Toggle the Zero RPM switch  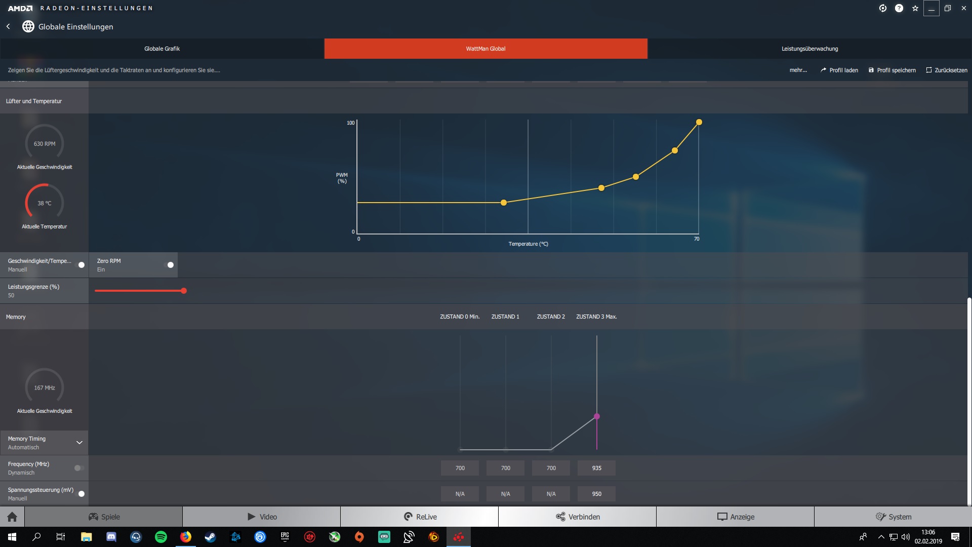pyautogui.click(x=169, y=265)
